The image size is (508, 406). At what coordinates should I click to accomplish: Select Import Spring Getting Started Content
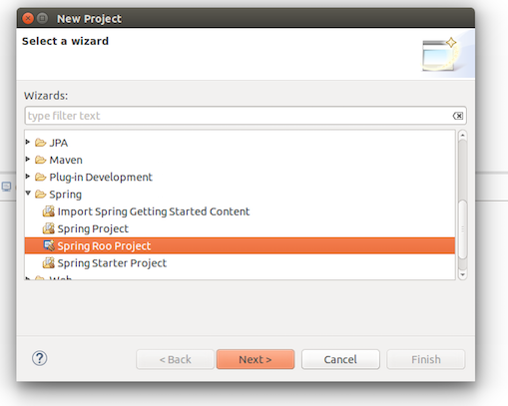coord(154,211)
